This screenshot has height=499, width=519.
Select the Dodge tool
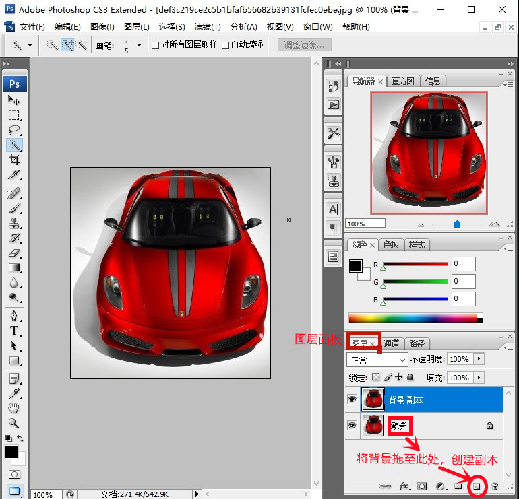[x=14, y=298]
